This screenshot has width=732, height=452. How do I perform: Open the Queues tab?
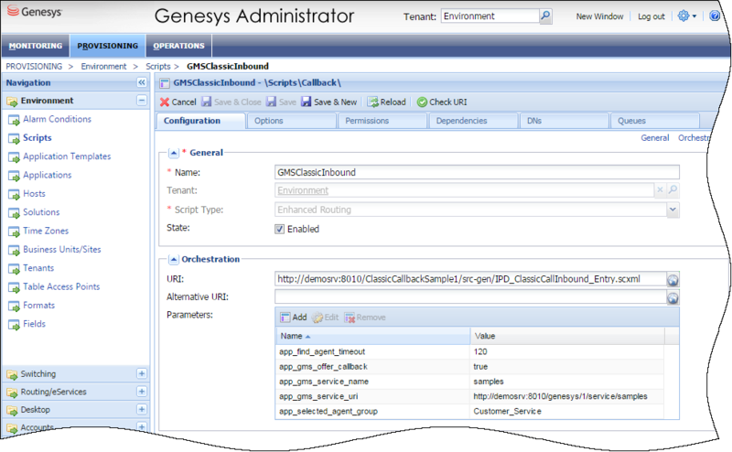(x=655, y=121)
